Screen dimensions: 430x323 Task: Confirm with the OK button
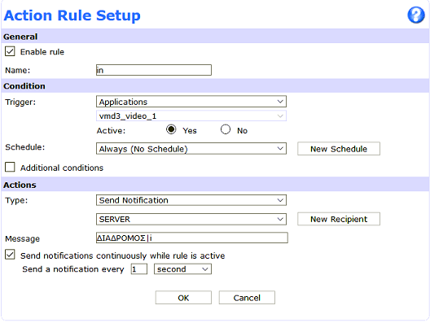[183, 298]
